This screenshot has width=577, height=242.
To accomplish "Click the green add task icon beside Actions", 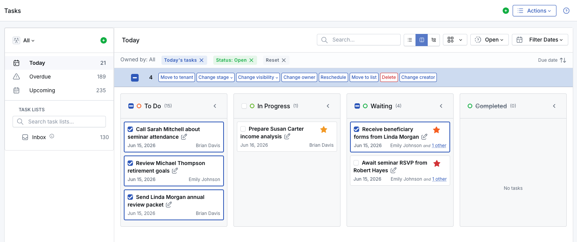I will point(506,11).
